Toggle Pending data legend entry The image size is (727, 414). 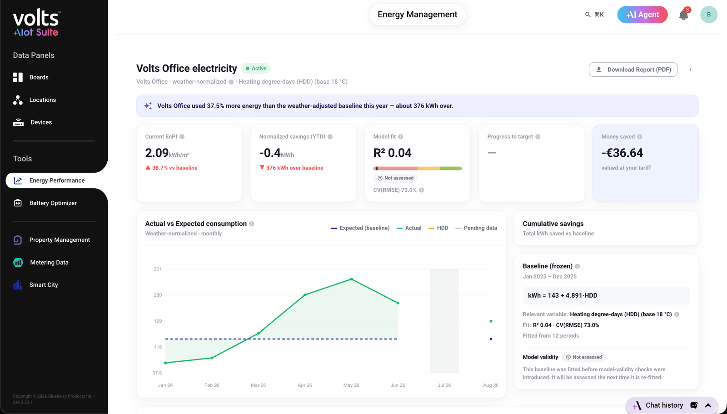[x=476, y=228]
